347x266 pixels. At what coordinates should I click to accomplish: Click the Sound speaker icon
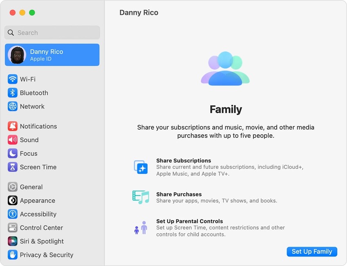point(13,140)
